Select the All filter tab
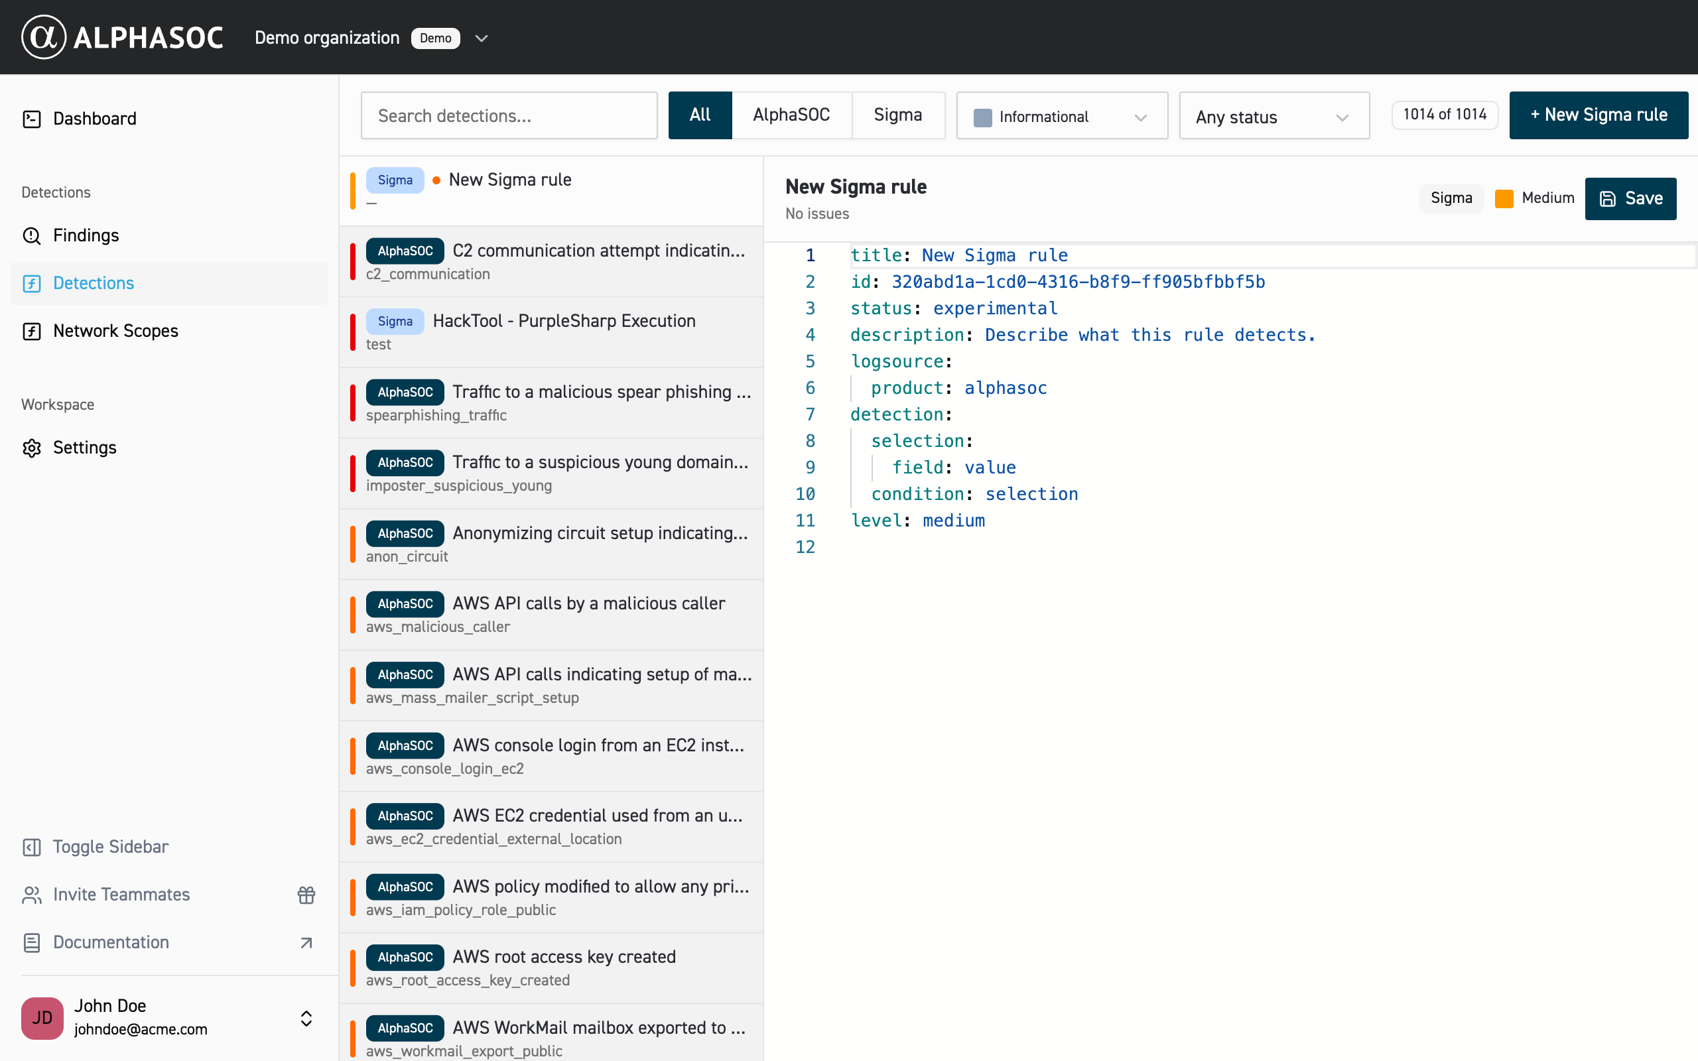This screenshot has width=1698, height=1061. click(700, 115)
